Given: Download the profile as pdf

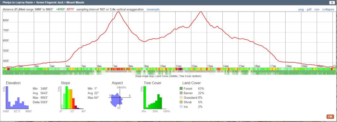Looking at the screenshot, I should [x=309, y=10].
